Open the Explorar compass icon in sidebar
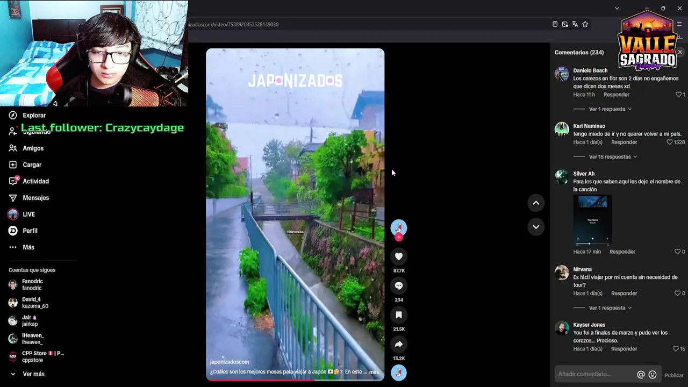 coord(13,115)
